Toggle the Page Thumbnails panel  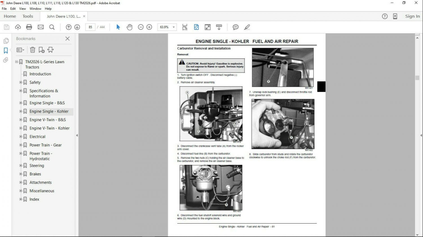(x=6, y=41)
